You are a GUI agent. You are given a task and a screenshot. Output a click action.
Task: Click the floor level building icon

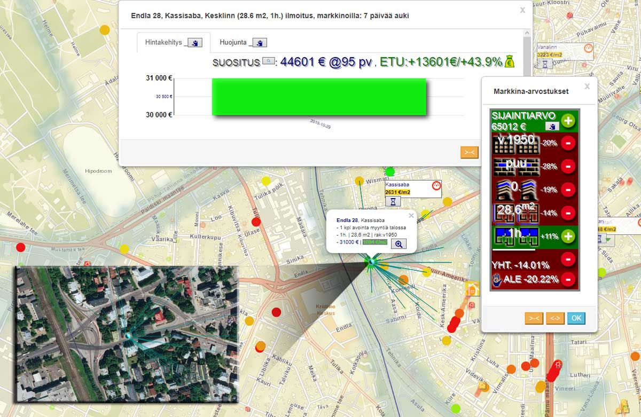(x=517, y=190)
